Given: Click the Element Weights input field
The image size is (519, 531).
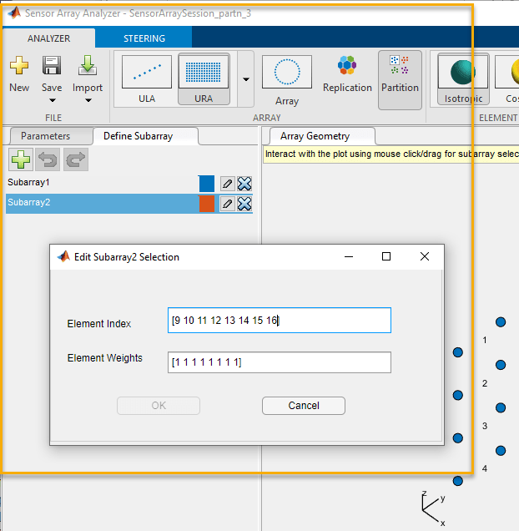Looking at the screenshot, I should point(280,362).
